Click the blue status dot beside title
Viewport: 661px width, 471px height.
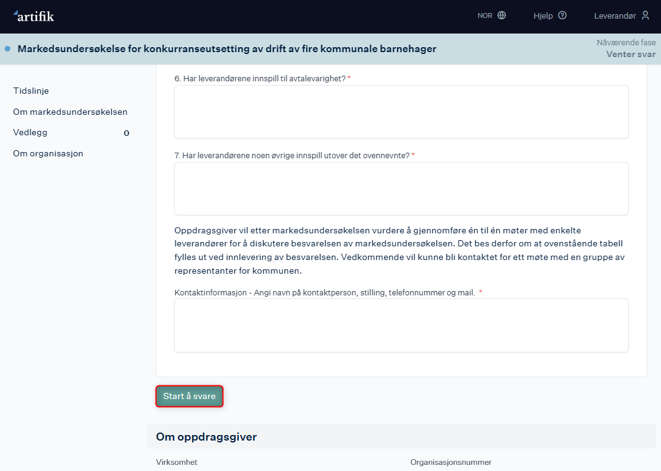click(7, 49)
